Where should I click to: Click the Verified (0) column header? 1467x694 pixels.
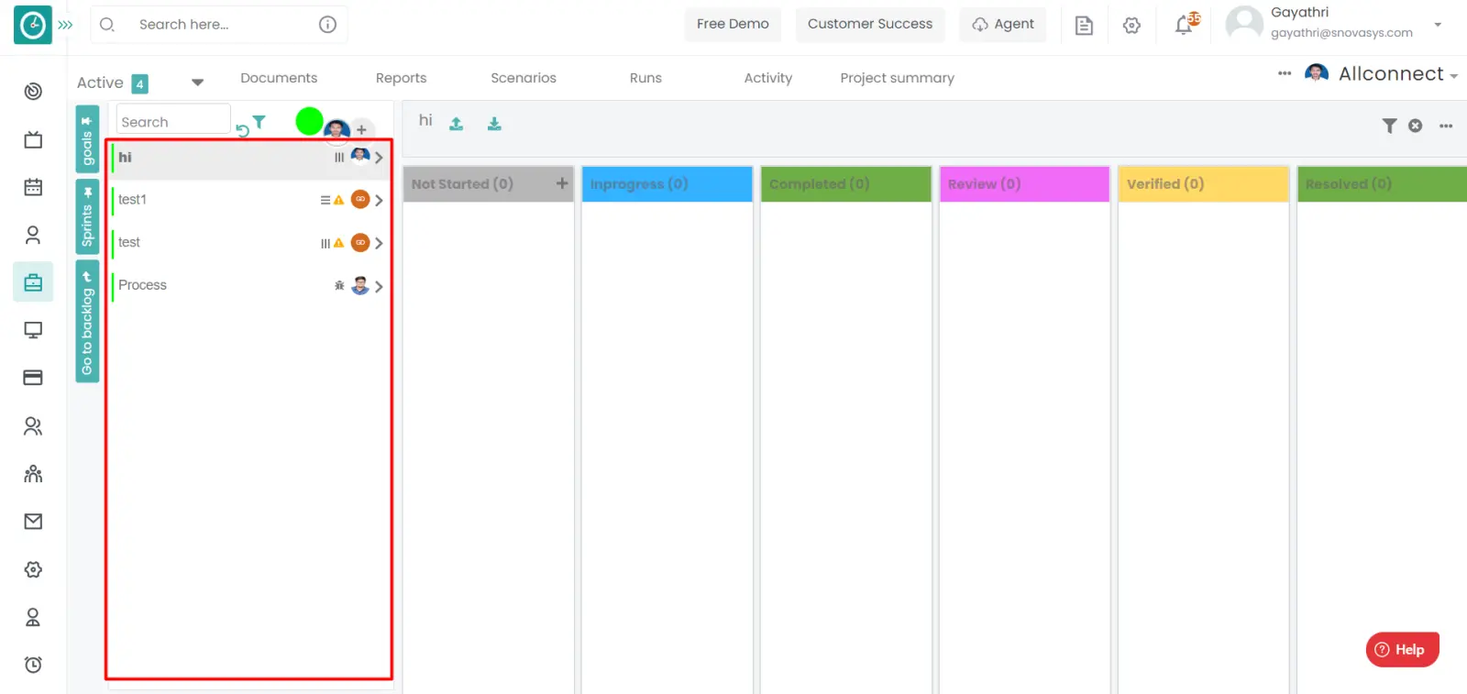pos(1204,184)
